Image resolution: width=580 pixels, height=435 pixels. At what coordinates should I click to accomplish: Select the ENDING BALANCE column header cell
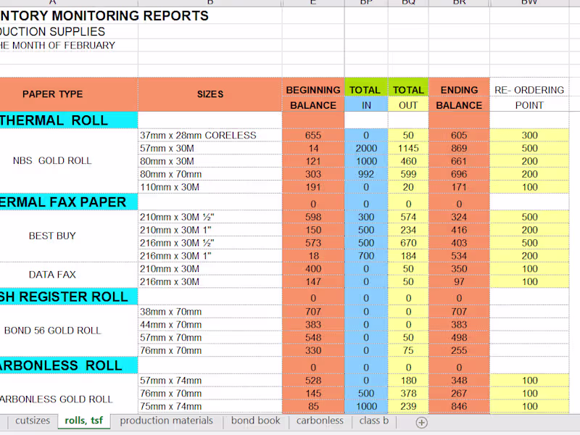pos(459,95)
